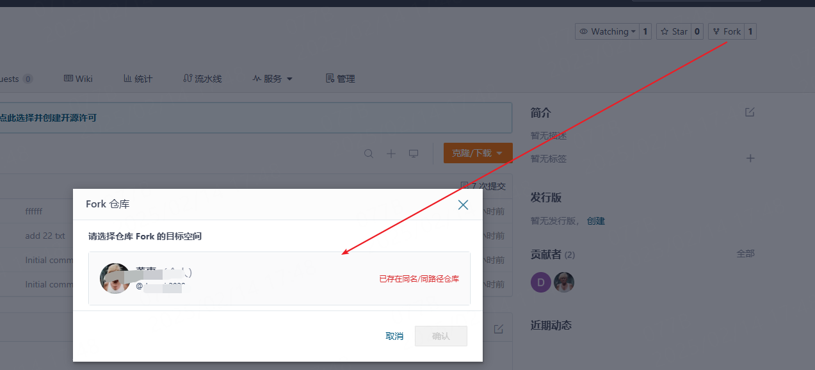Open the 7 次提交 commits link
Viewport: 815px width, 370px height.
[483, 186]
